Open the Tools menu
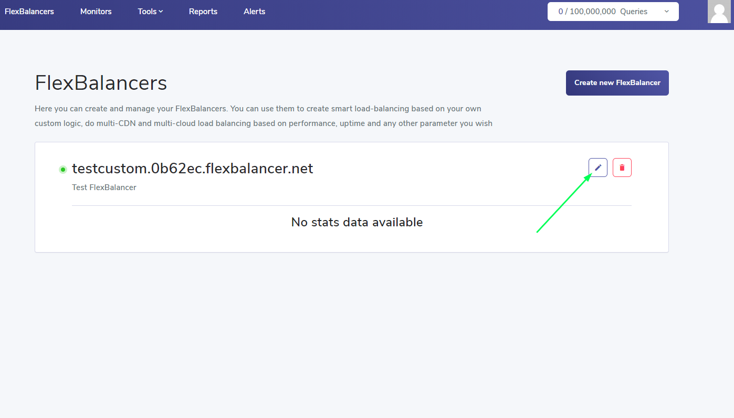Viewport: 734px width, 418px height. coord(147,12)
